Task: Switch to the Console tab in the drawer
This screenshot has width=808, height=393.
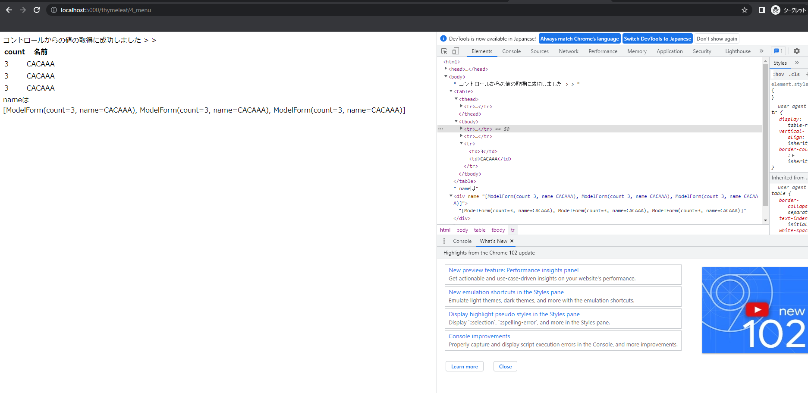Action: [x=462, y=241]
